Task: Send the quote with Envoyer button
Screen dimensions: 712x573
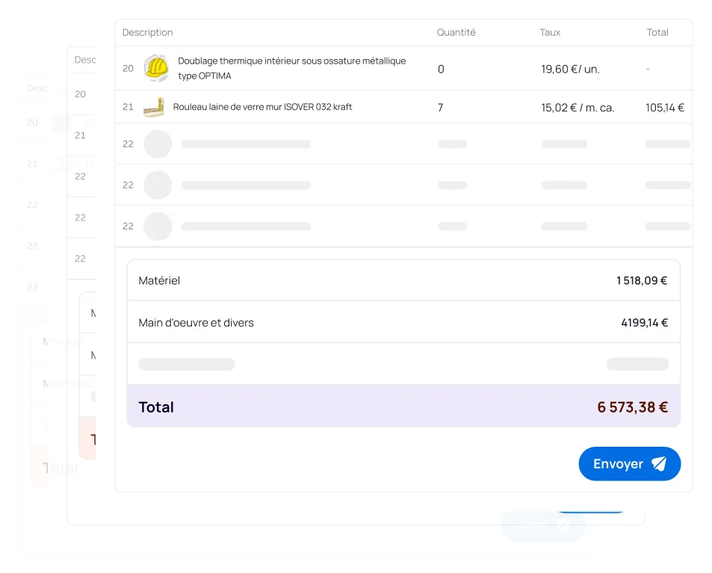Action: (x=629, y=464)
